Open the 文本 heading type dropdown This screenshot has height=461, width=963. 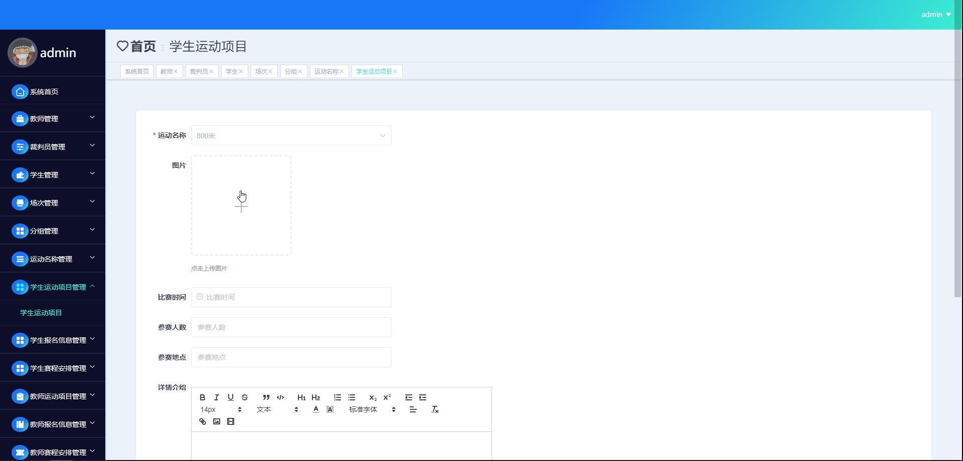(x=277, y=409)
